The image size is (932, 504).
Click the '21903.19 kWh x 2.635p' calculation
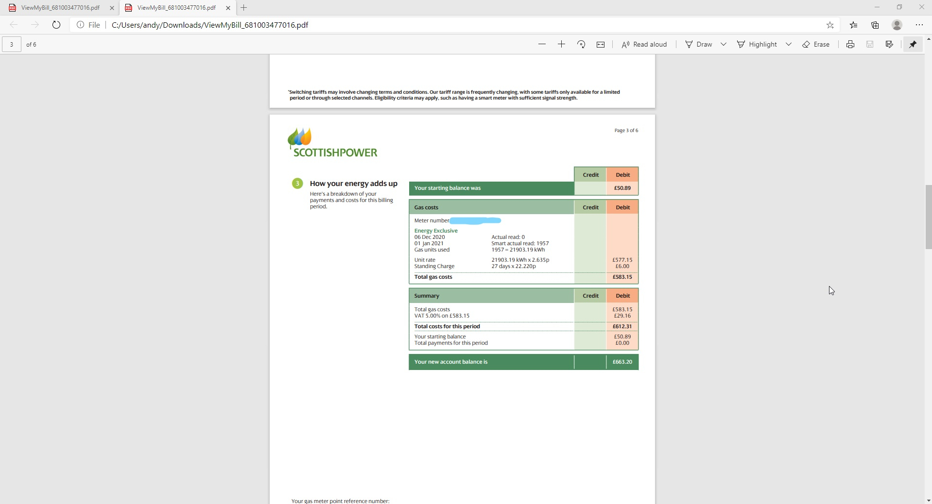[x=520, y=260]
